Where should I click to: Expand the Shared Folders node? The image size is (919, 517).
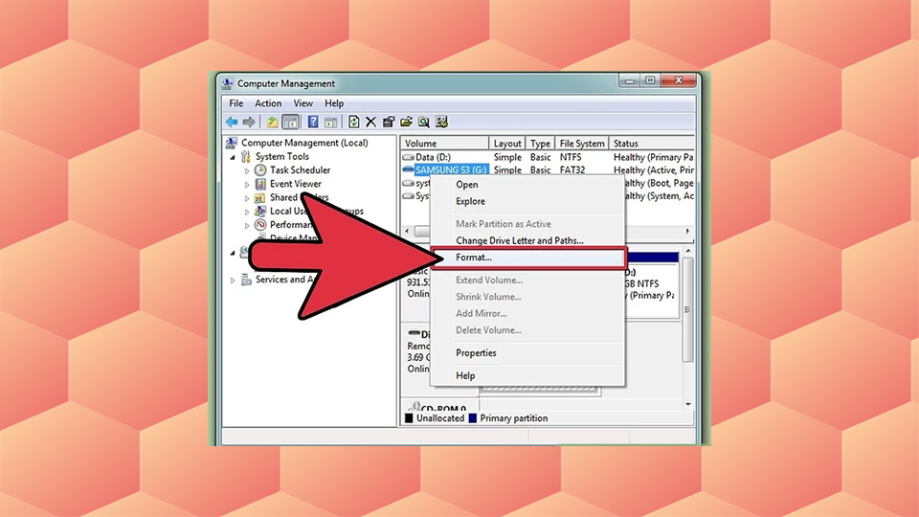[247, 198]
